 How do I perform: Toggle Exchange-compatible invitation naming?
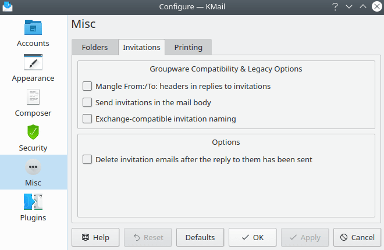tap(87, 119)
